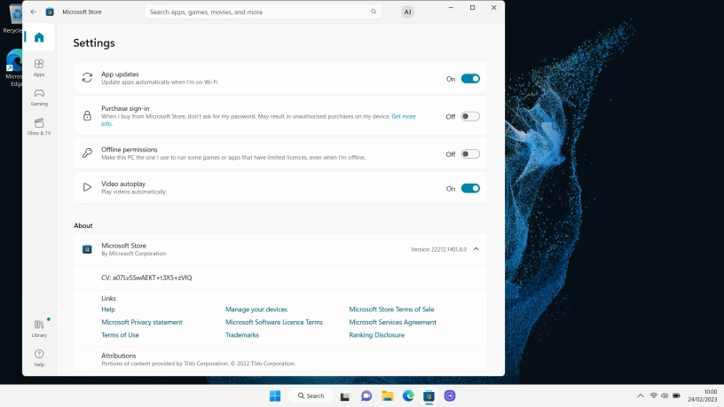Enable the Purchase sign-in toggle
Viewport: 724px width, 407px height.
click(x=470, y=116)
